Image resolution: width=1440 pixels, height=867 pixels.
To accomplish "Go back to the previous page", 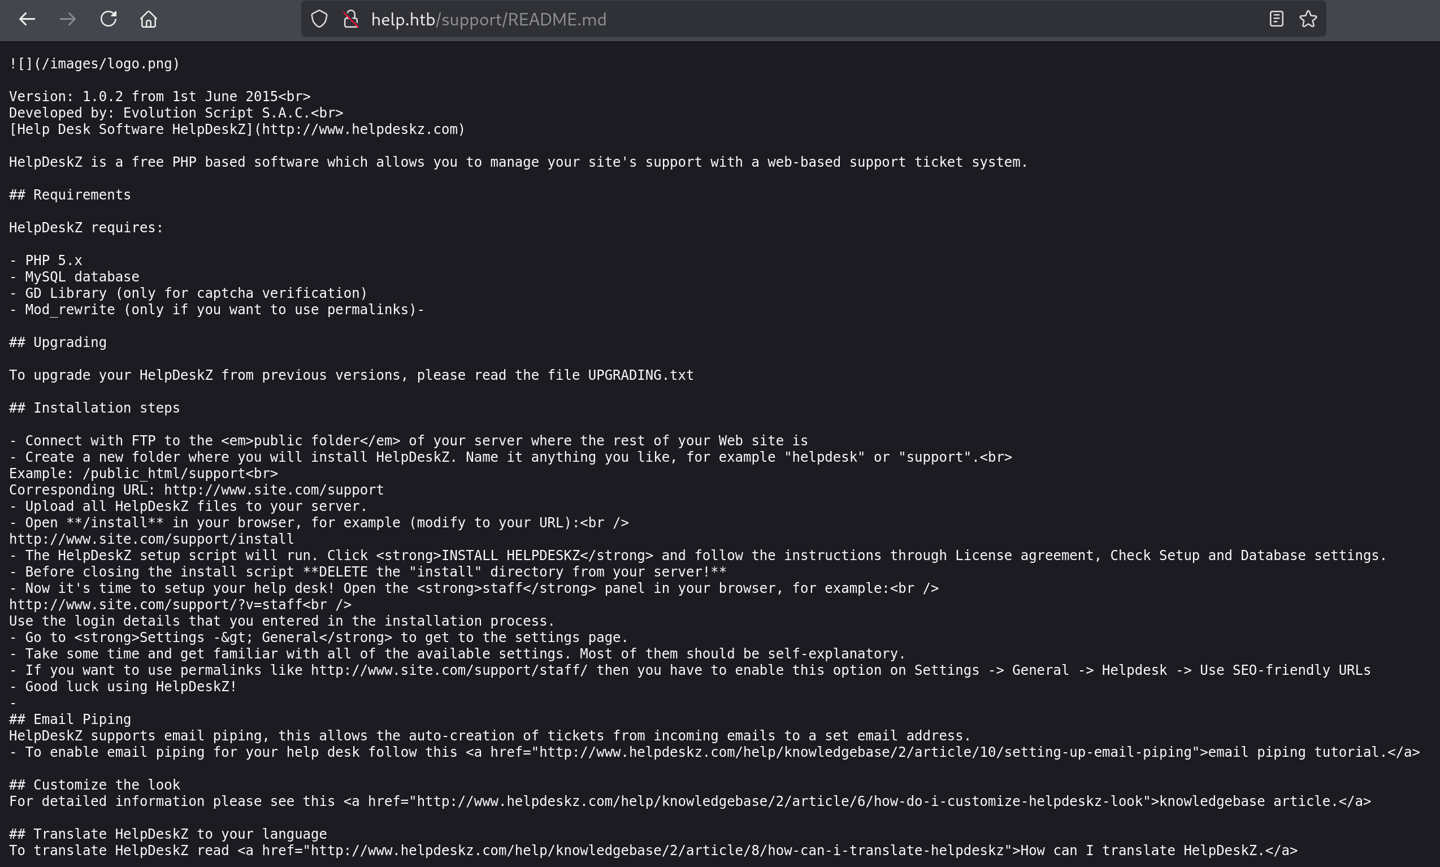I will pos(27,19).
